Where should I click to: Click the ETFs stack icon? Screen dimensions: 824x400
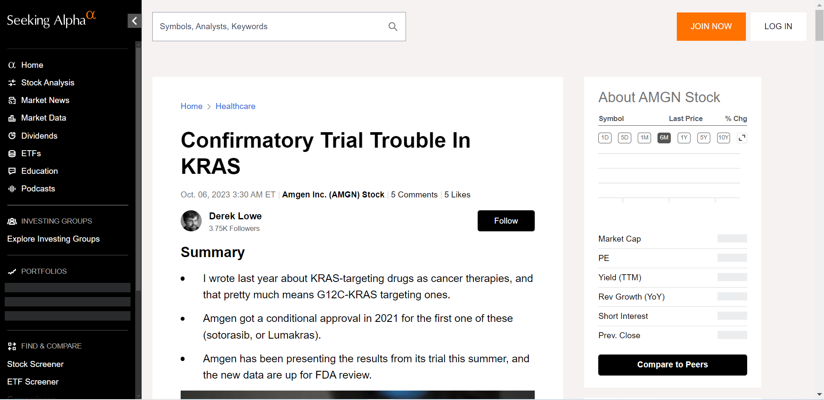12,154
